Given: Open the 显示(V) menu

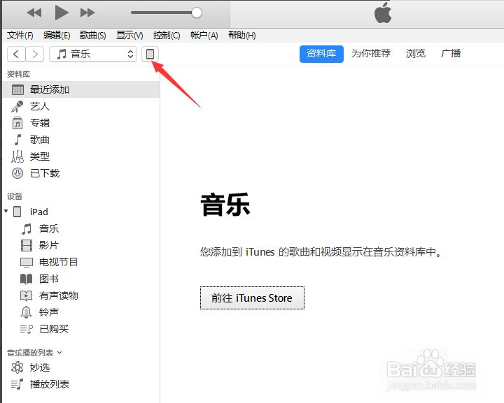Looking at the screenshot, I should [129, 35].
